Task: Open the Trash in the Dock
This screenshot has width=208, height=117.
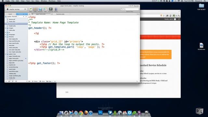Action: tap(147, 113)
